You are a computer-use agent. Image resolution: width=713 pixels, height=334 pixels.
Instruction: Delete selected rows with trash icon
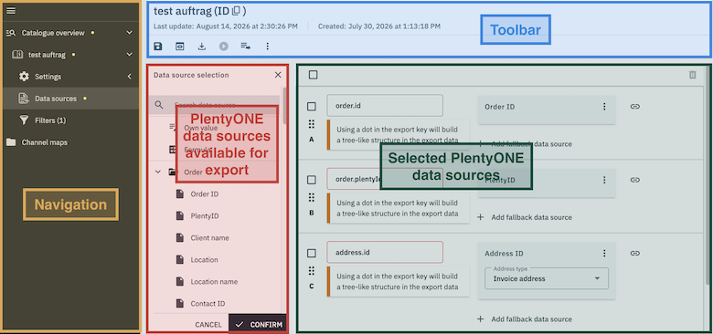pos(693,75)
